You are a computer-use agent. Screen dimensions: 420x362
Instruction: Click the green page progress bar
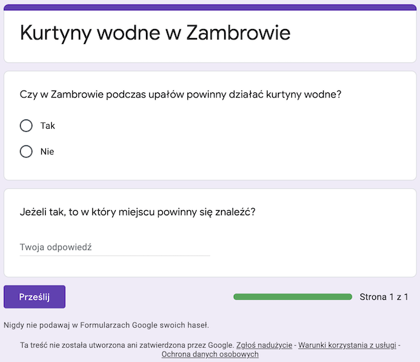coord(293,297)
